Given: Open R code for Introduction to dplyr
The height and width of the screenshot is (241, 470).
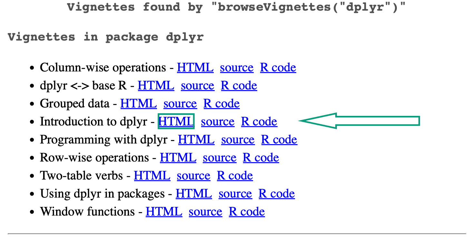Looking at the screenshot, I should click(x=259, y=122).
